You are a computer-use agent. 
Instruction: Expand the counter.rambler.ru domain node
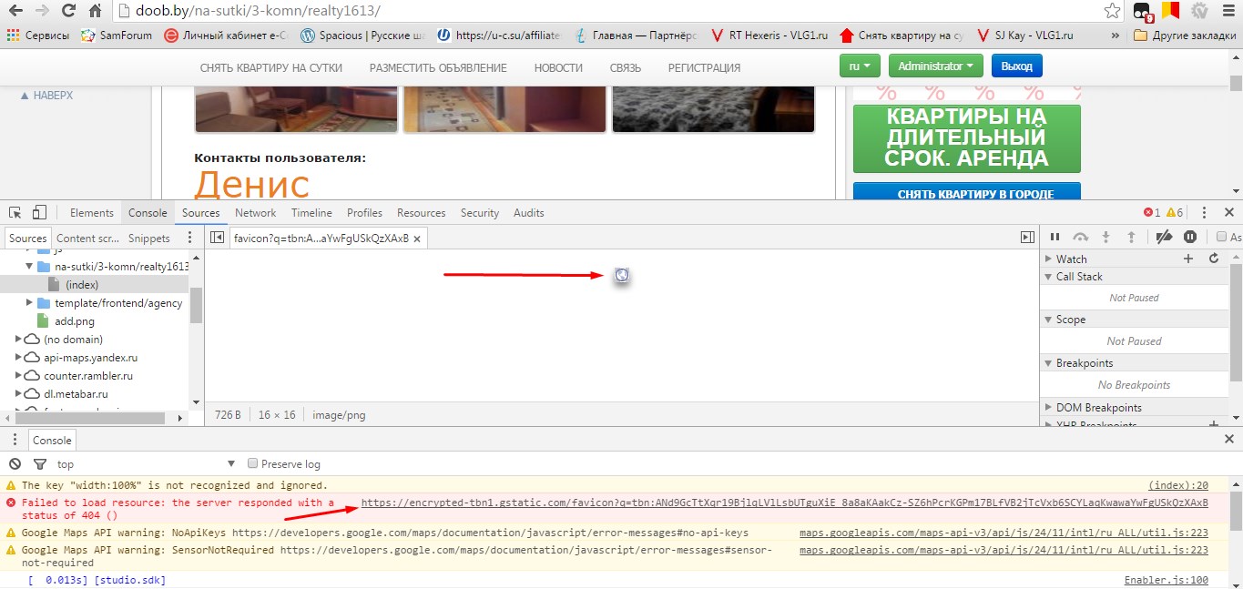(x=19, y=376)
